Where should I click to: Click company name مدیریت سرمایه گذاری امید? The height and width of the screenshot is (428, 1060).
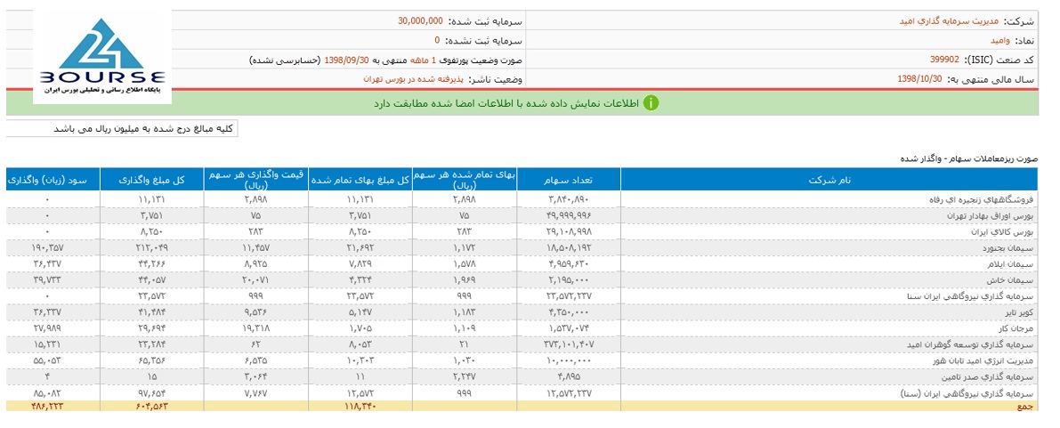pyautogui.click(x=949, y=21)
